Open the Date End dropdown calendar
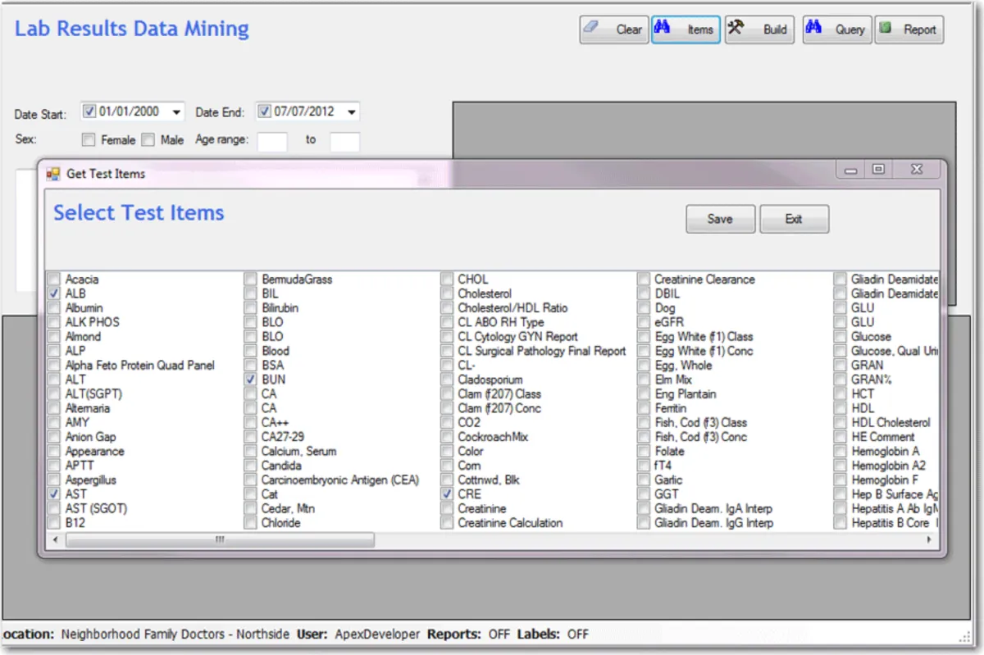 351,112
